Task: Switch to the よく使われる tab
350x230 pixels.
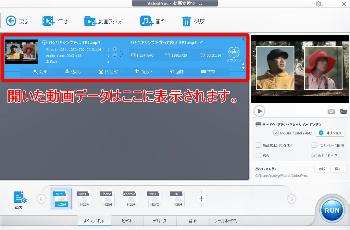Action: click(x=94, y=221)
